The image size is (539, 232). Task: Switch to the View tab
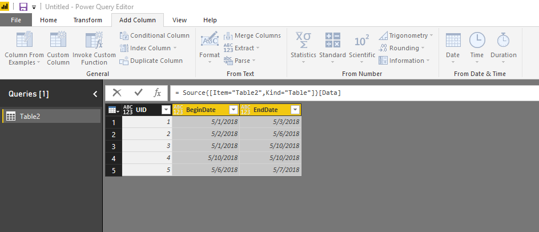tap(179, 20)
